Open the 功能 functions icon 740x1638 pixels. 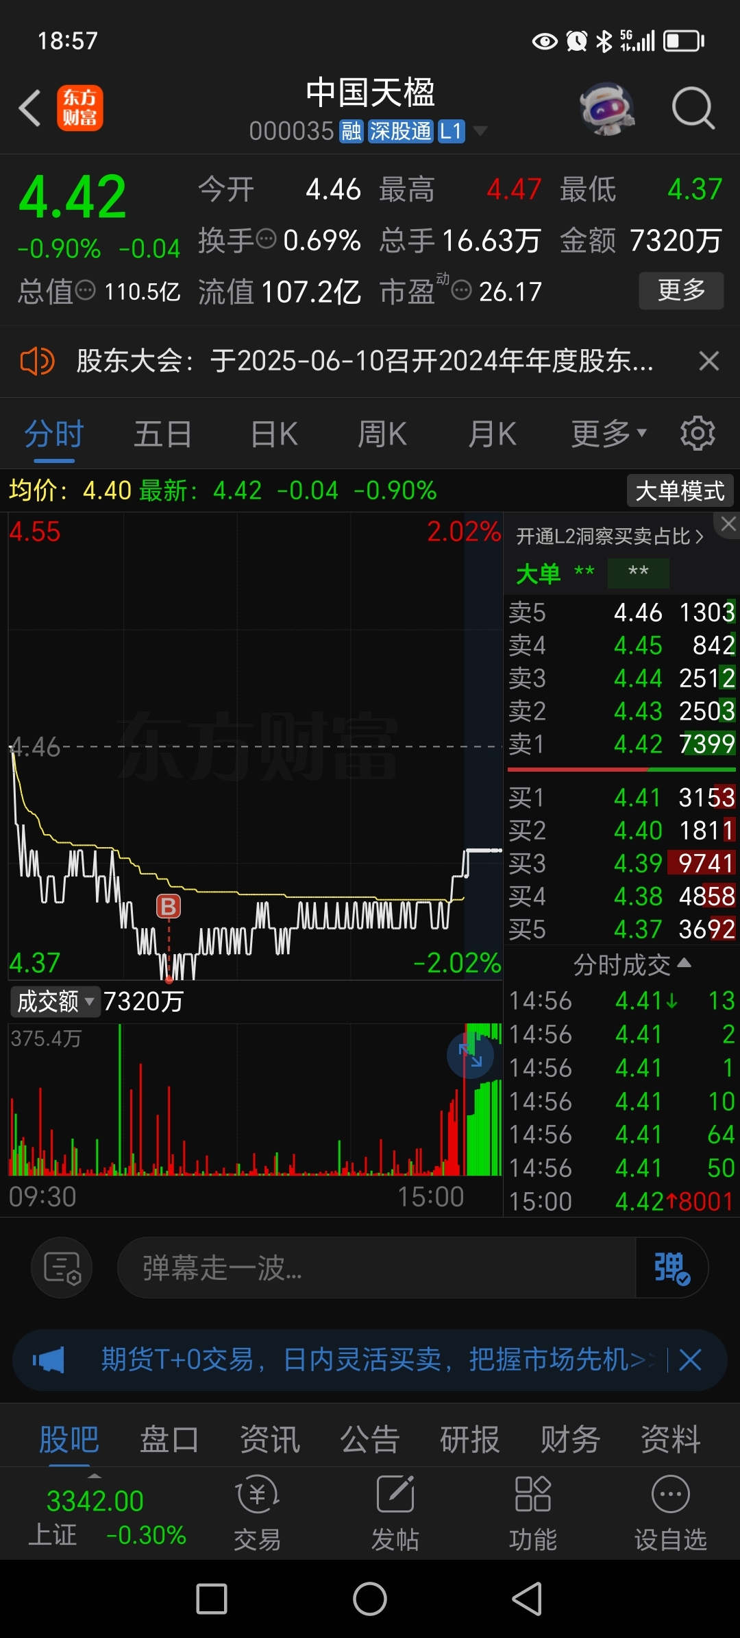[x=533, y=1514]
